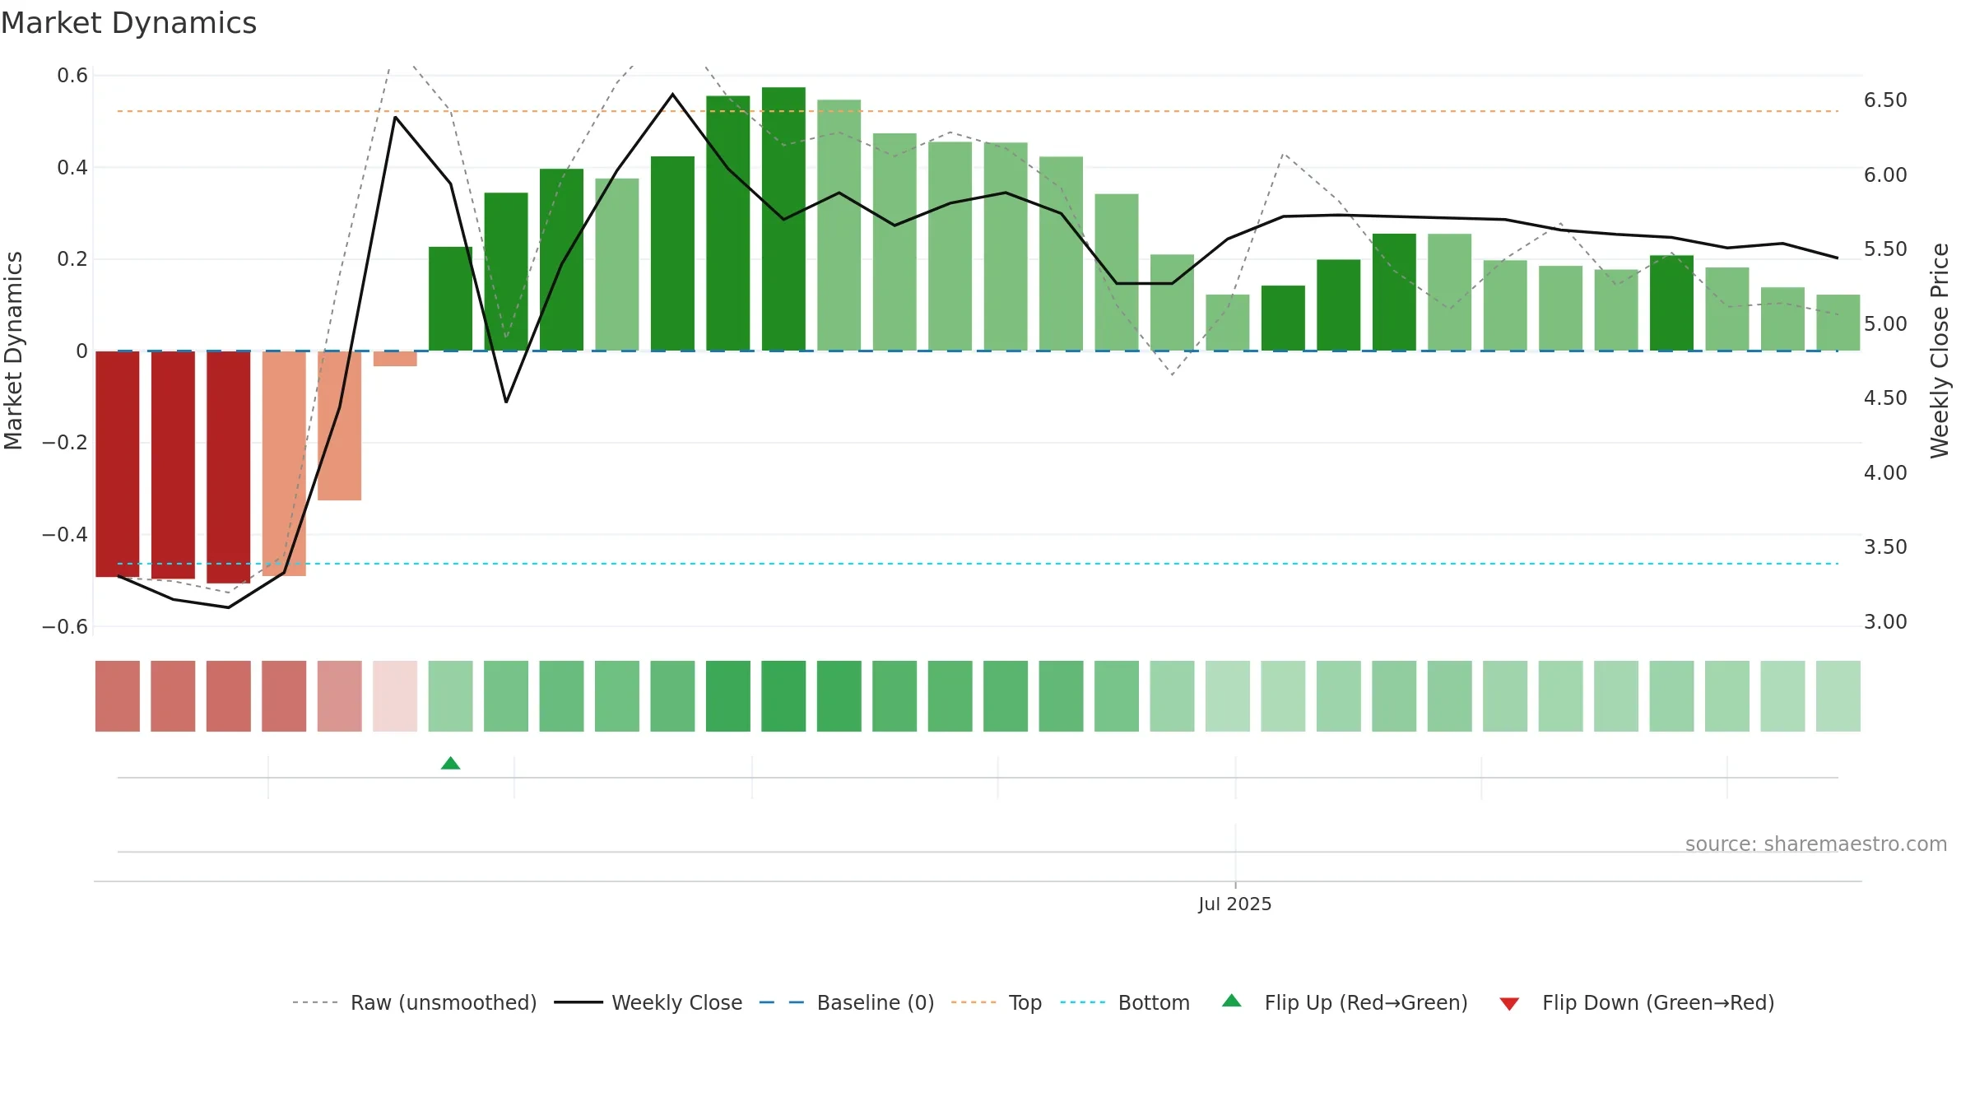The image size is (1975, 1111).
Task: Click the source: sharemaestro.com text
Action: coord(1816,844)
